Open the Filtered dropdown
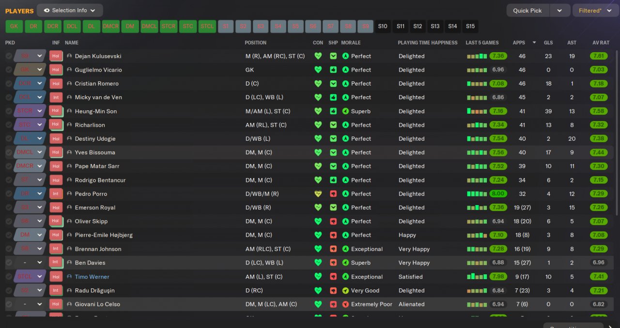Viewport: 620px width, 328px height. pos(595,10)
